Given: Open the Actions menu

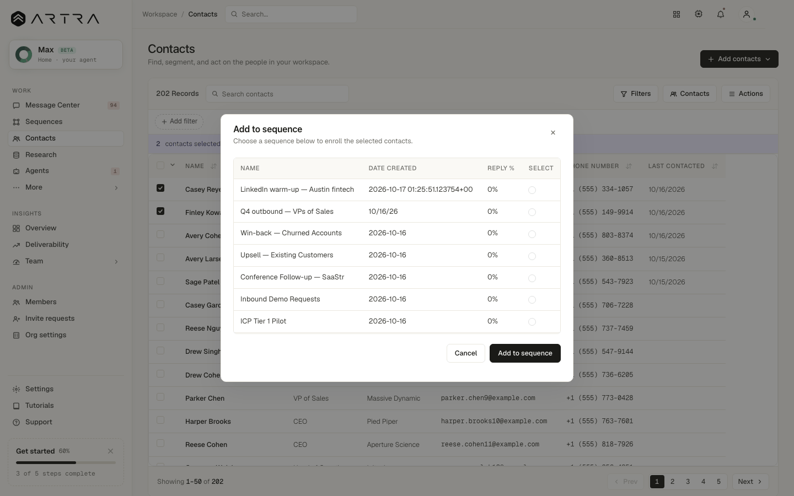Looking at the screenshot, I should tap(745, 94).
